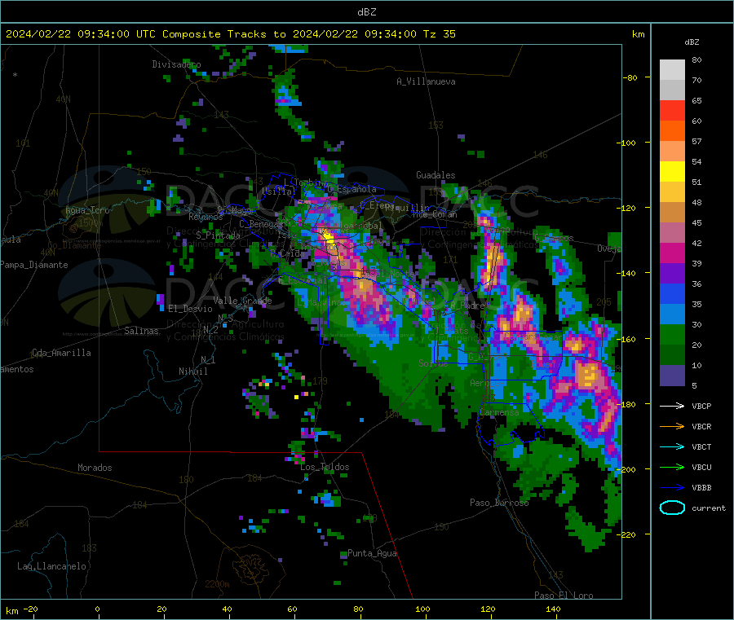Click the 'VBCR' legend label
The width and height of the screenshot is (734, 620).
[701, 426]
